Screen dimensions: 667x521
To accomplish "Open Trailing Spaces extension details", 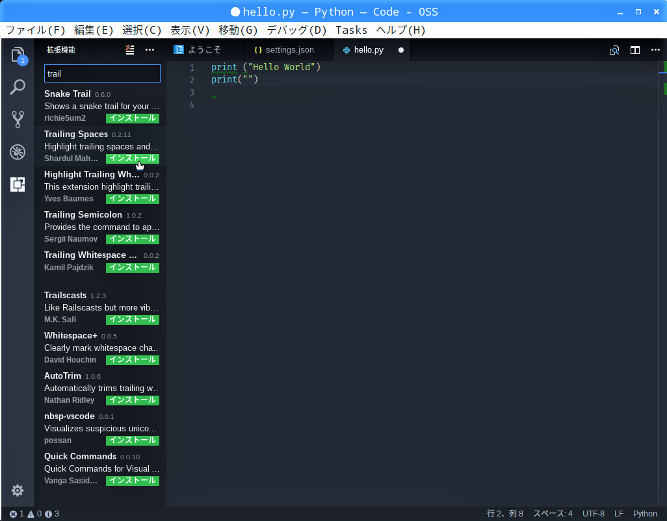I will point(100,146).
